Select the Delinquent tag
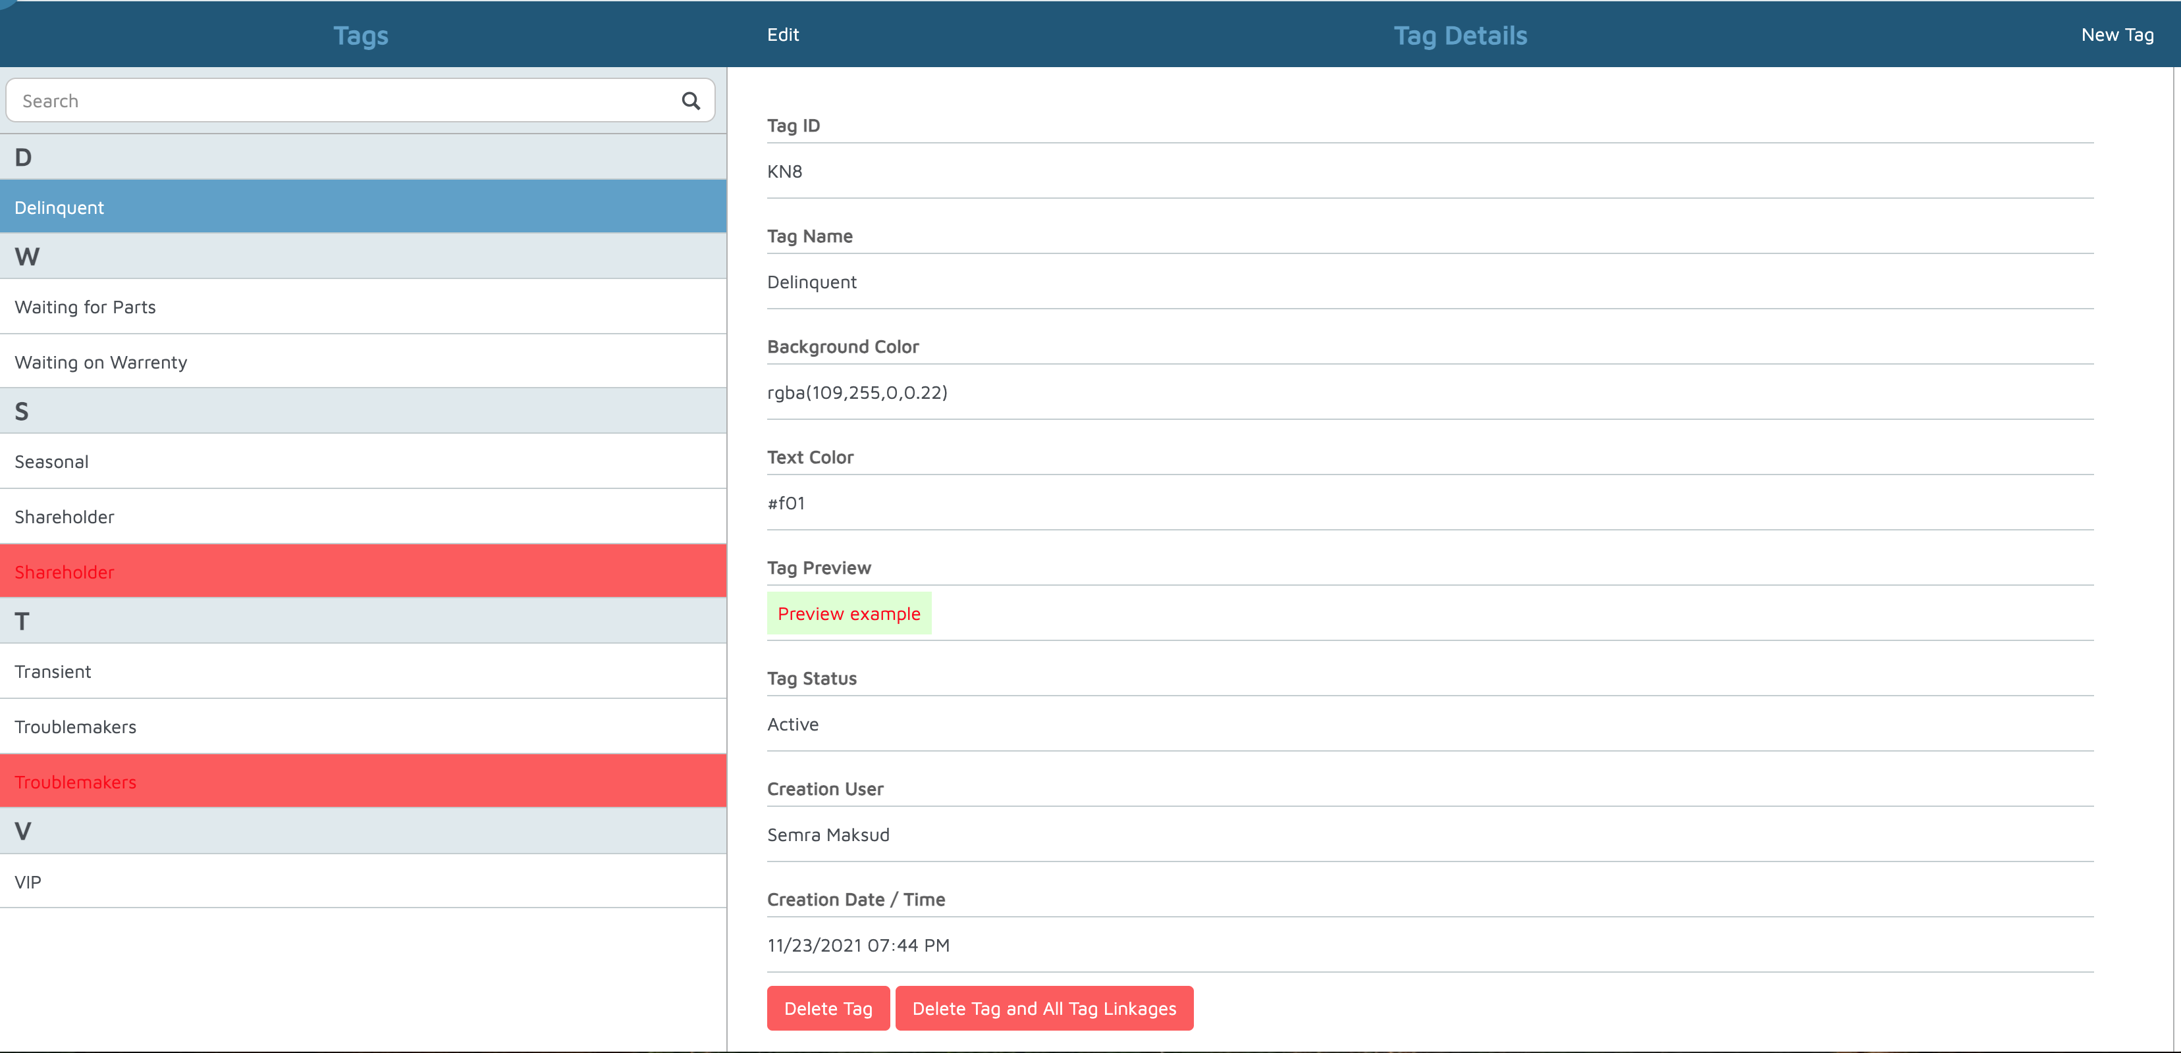This screenshot has height=1053, width=2181. coord(362,207)
